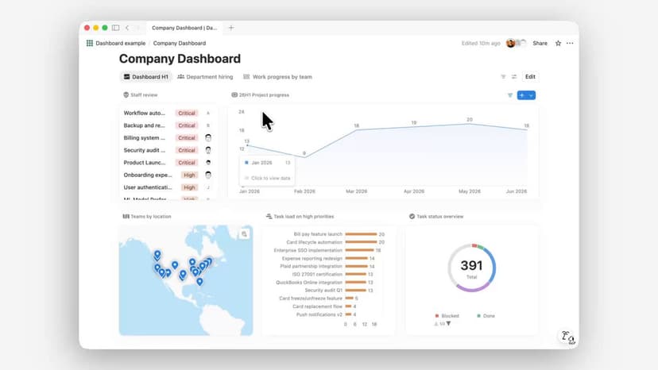Click Critical tag on Workflow auto row
Viewport: 658px width, 370px height.
tap(186, 113)
